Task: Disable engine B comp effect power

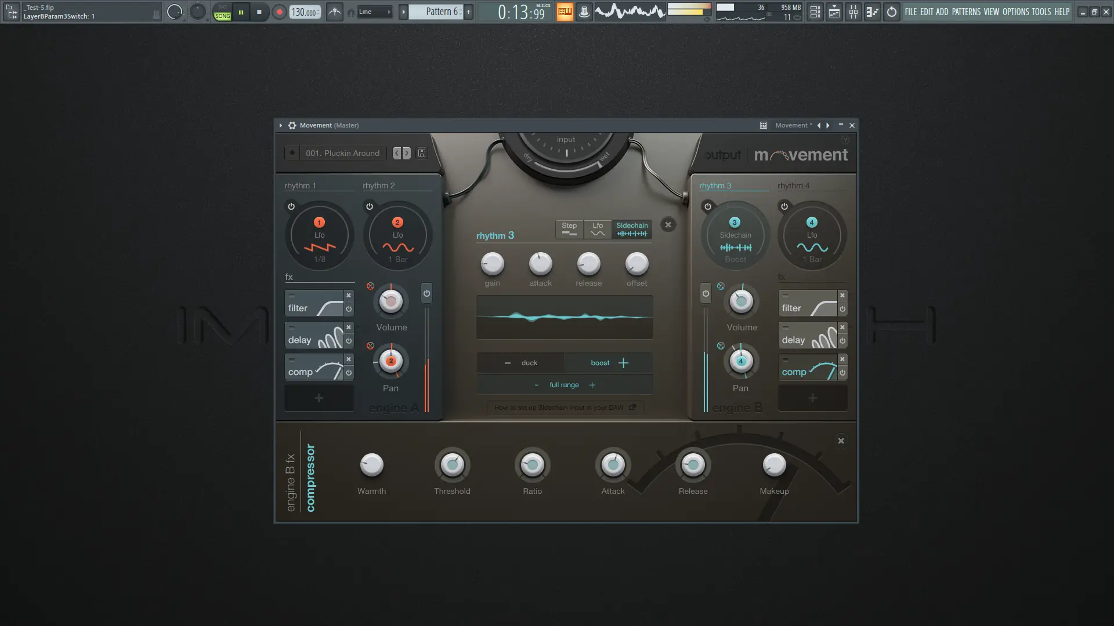Action: (842, 373)
